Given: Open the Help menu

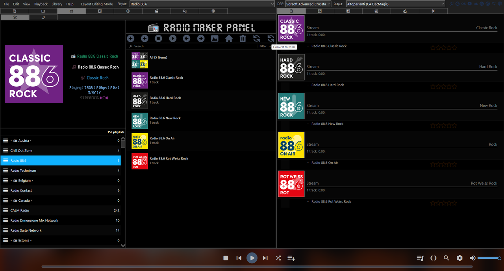Looking at the screenshot, I should pyautogui.click(x=70, y=4).
